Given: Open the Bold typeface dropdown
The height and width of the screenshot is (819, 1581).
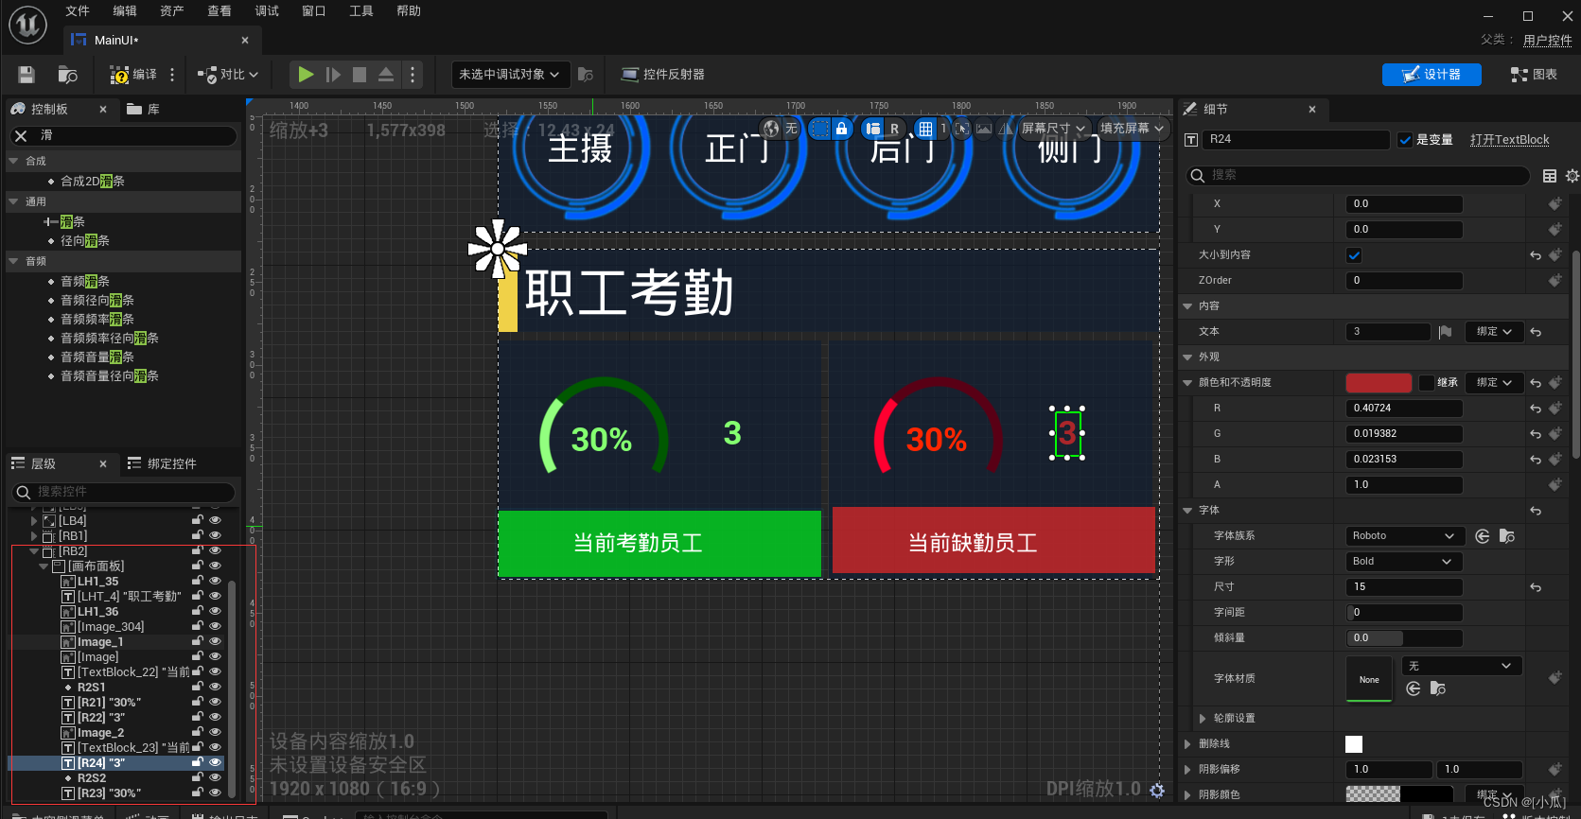Looking at the screenshot, I should click(1404, 562).
